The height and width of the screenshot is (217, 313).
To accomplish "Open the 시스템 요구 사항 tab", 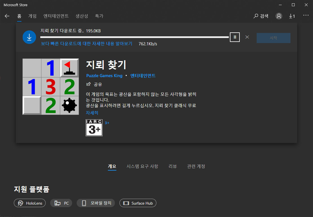I will (x=142, y=166).
